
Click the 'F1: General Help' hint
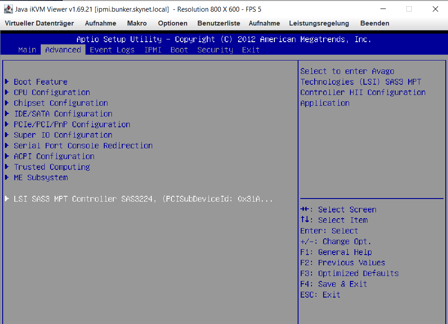pyautogui.click(x=336, y=252)
